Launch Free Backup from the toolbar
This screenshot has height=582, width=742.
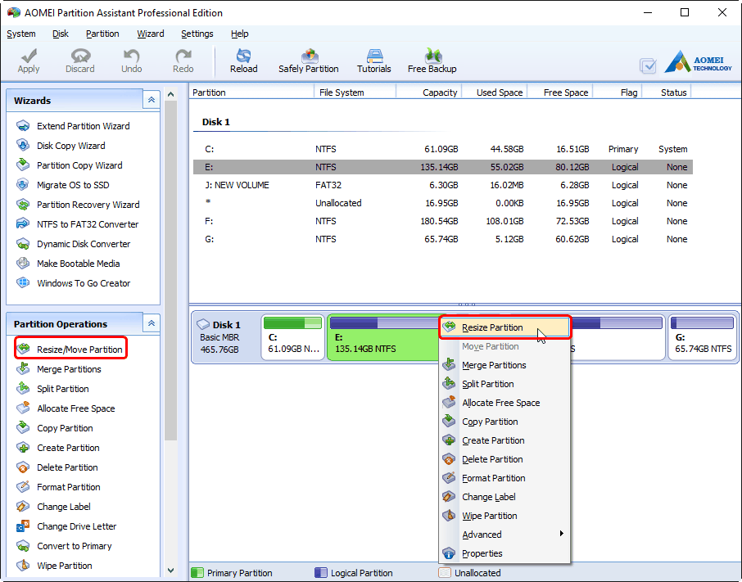coord(432,61)
